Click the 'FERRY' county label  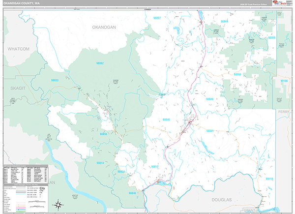(x=284, y=112)
